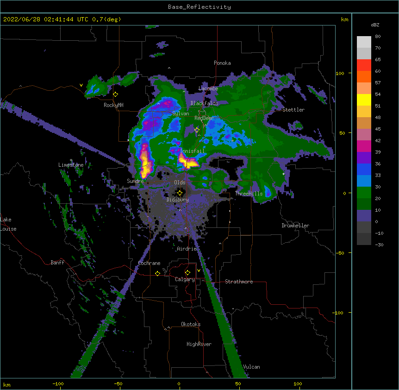Click the Stettler city label
Viewport: 399px width, 390px height.
click(x=293, y=110)
